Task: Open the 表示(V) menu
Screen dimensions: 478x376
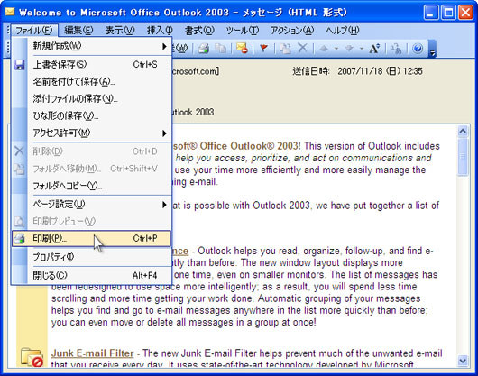Action: coord(120,31)
